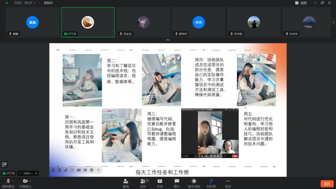336x189 pixels.
Task: Open camera options arrow beside 开摄像头
Action: (x=31, y=181)
